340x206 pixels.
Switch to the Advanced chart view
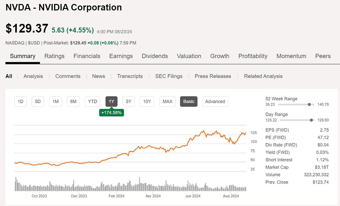pyautogui.click(x=215, y=101)
